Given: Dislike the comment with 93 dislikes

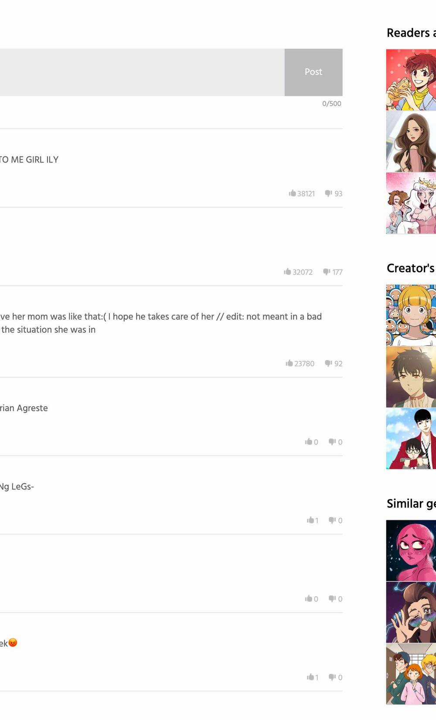Looking at the screenshot, I should tap(334, 194).
